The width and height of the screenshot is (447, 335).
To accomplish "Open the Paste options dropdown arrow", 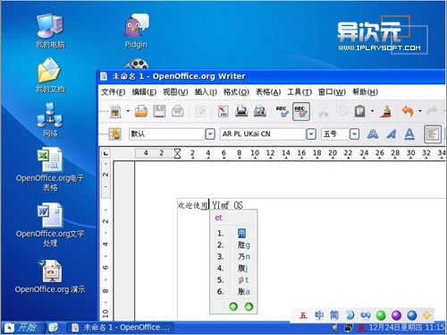I will (x=372, y=111).
